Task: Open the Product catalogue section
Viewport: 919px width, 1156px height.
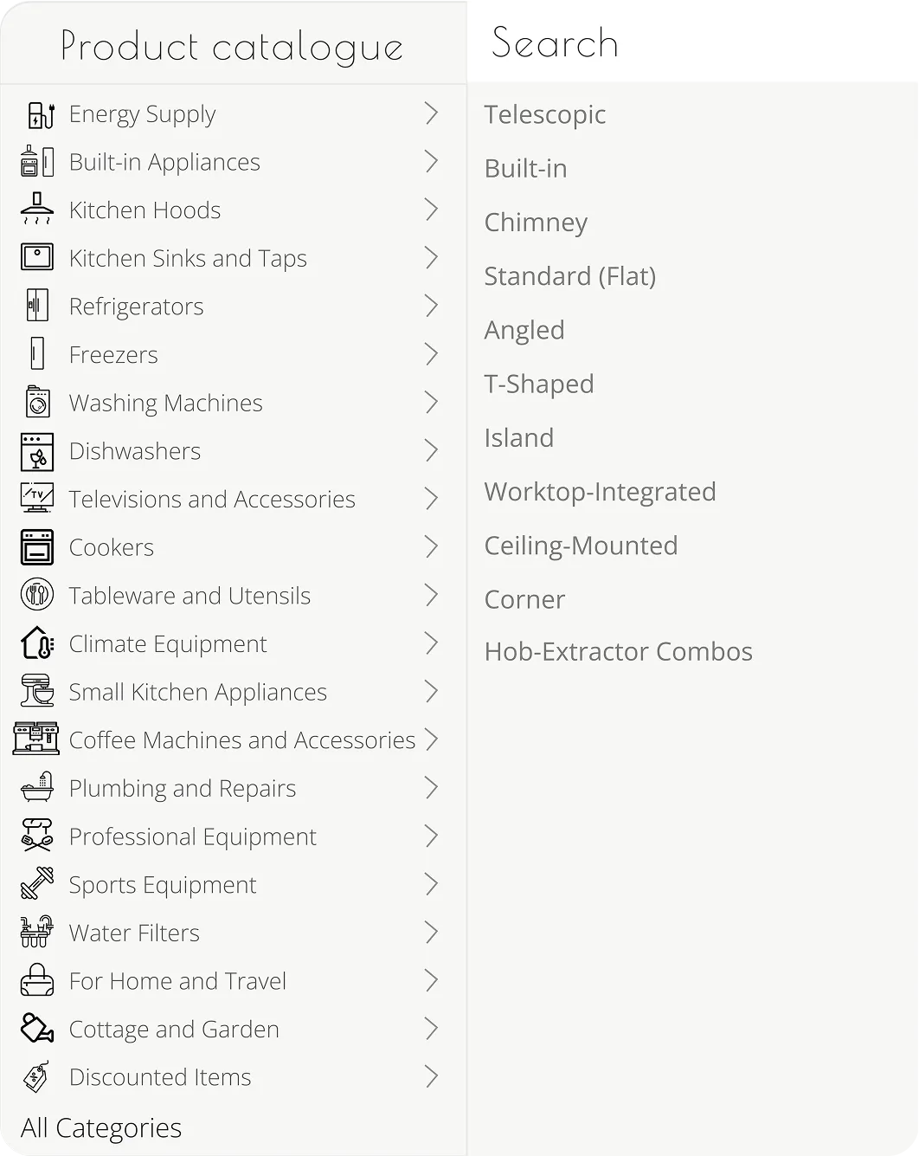Action: click(x=231, y=47)
